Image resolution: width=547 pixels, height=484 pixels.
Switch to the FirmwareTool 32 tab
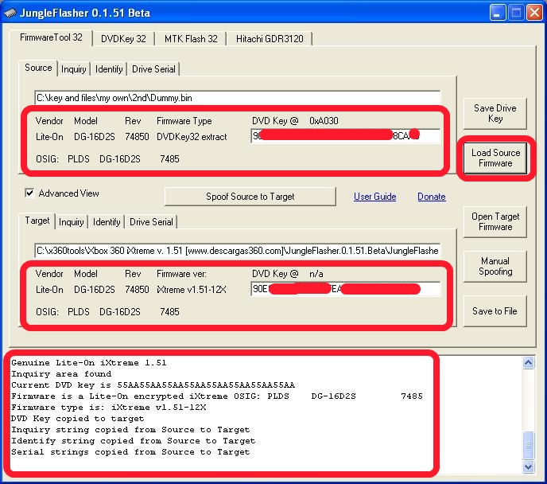point(51,37)
